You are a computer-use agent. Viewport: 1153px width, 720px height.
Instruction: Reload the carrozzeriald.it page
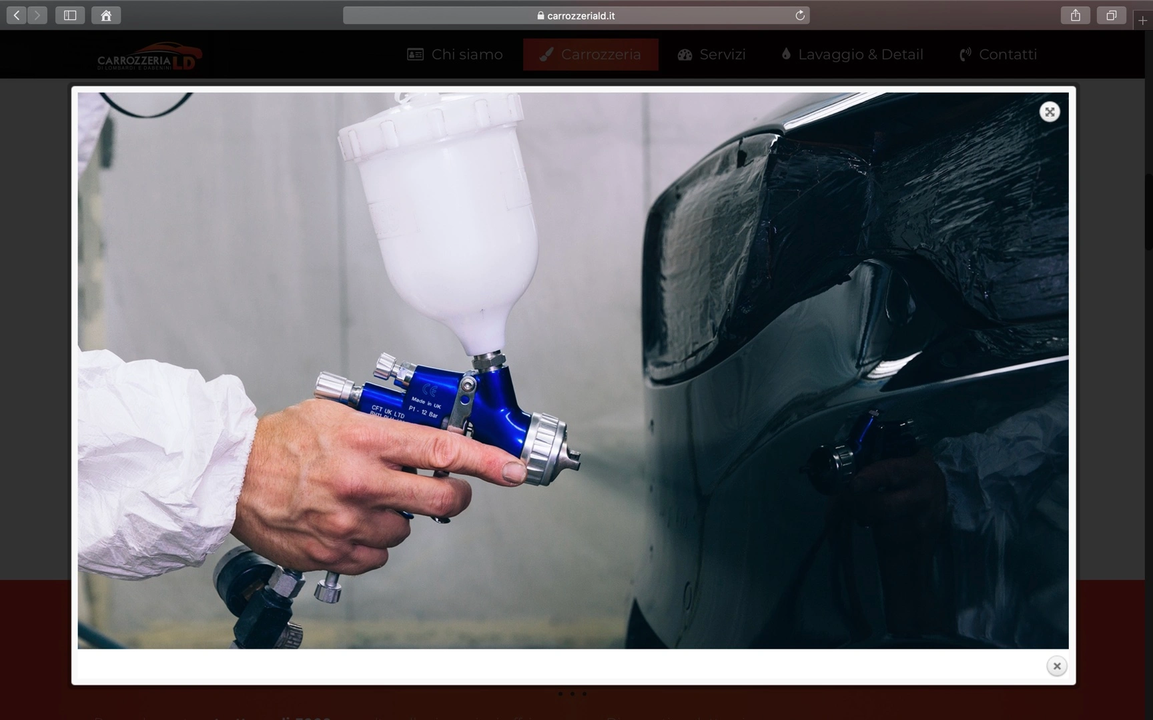click(x=800, y=15)
